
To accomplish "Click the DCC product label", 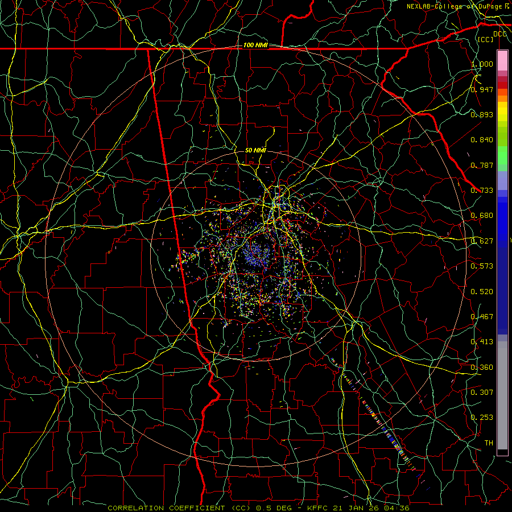I will pyautogui.click(x=499, y=34).
